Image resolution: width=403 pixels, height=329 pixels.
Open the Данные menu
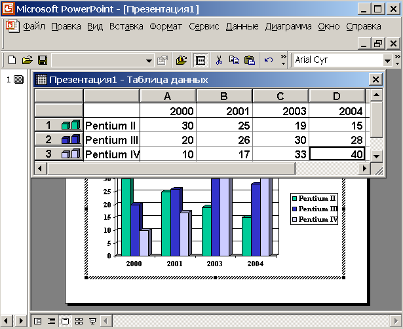(x=242, y=26)
